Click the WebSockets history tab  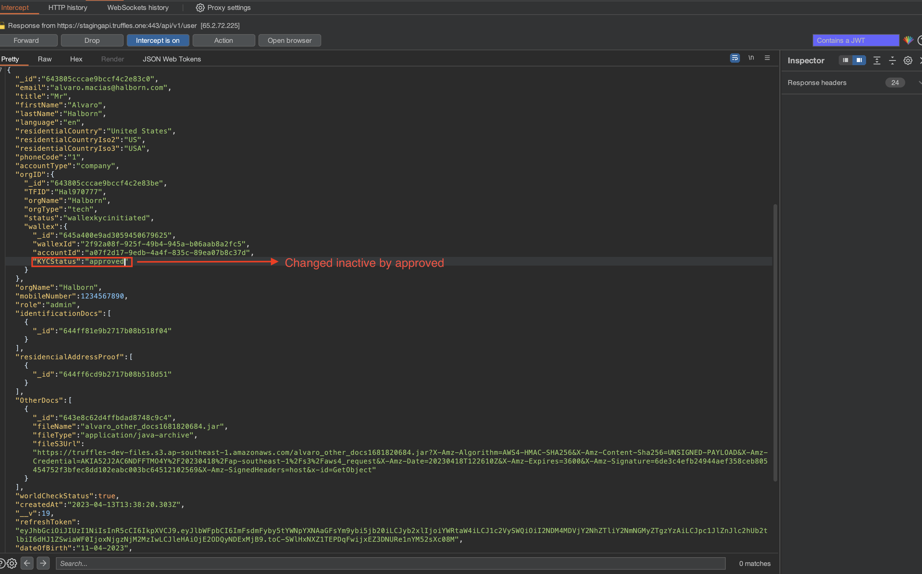point(136,7)
